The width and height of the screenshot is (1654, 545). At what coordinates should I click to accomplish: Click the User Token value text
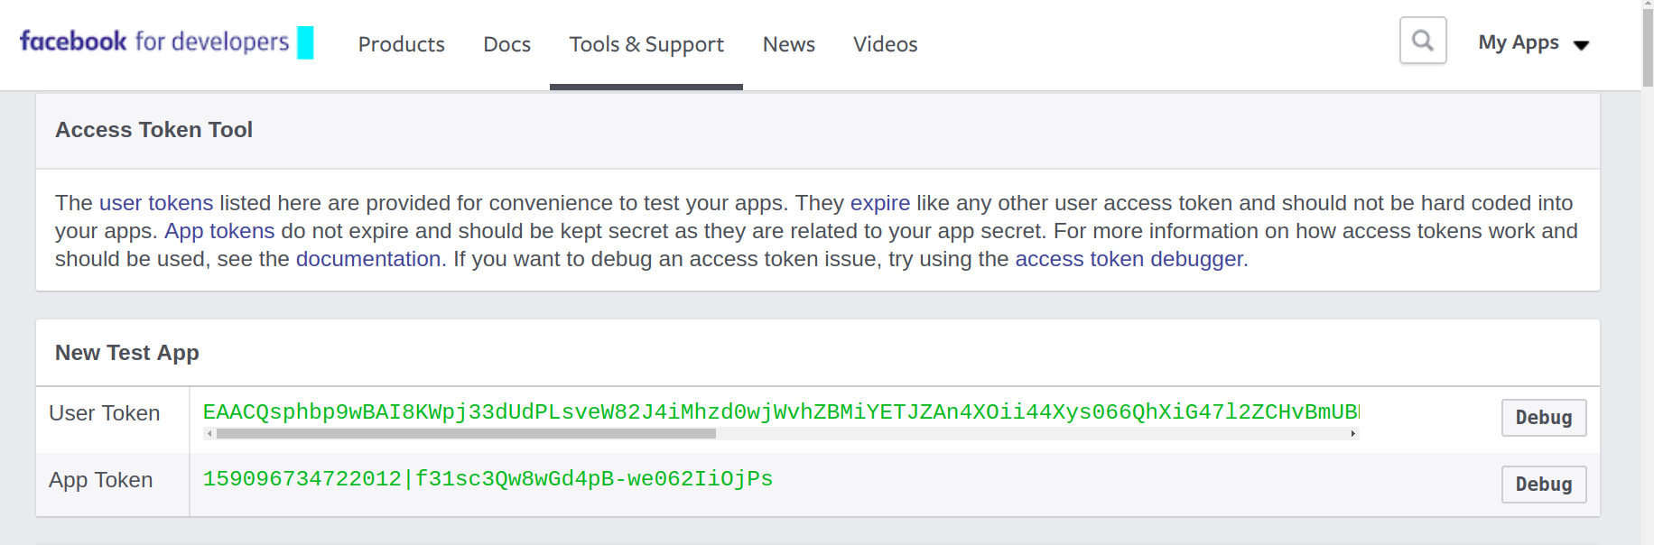[x=781, y=412]
